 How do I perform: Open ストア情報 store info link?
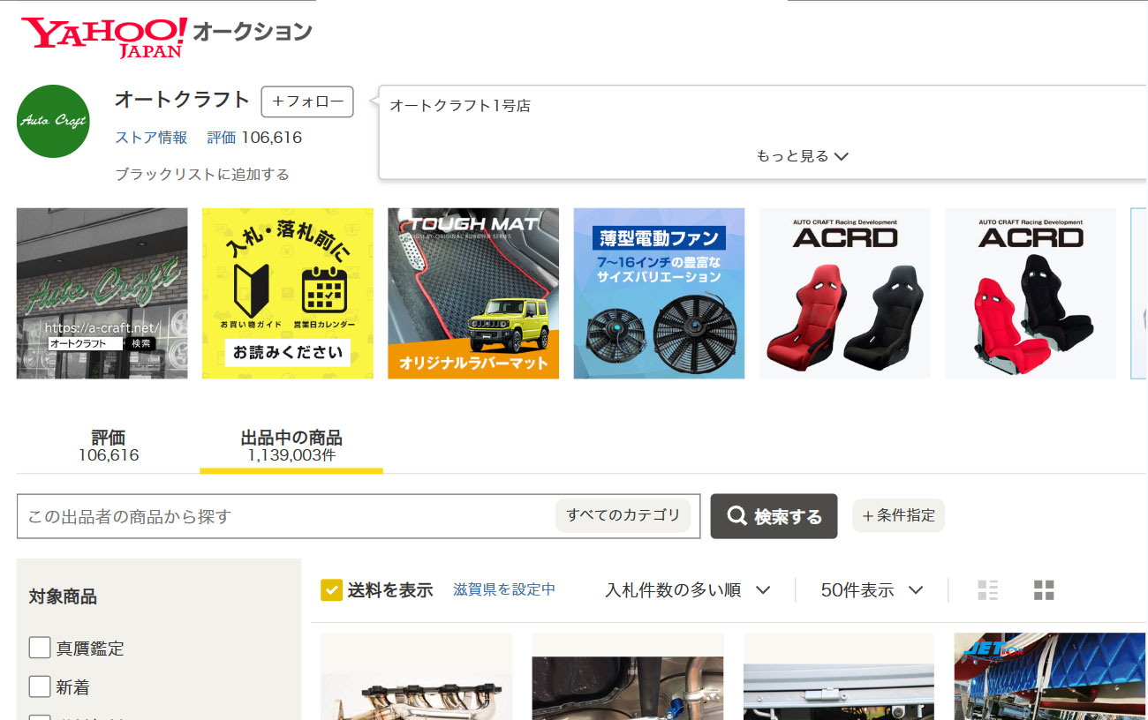click(151, 138)
